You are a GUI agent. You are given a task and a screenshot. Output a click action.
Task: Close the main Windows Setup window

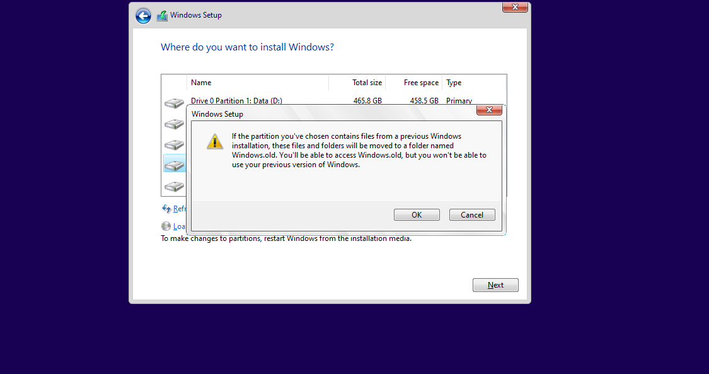tap(515, 7)
